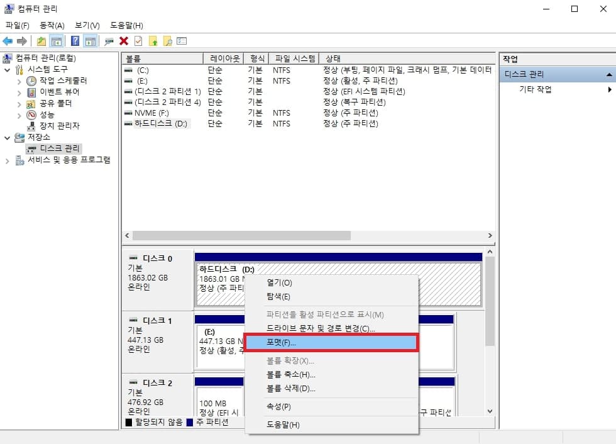This screenshot has width=616, height=444.
Task: Click the red X delete icon in the toolbar
Action: 123,40
